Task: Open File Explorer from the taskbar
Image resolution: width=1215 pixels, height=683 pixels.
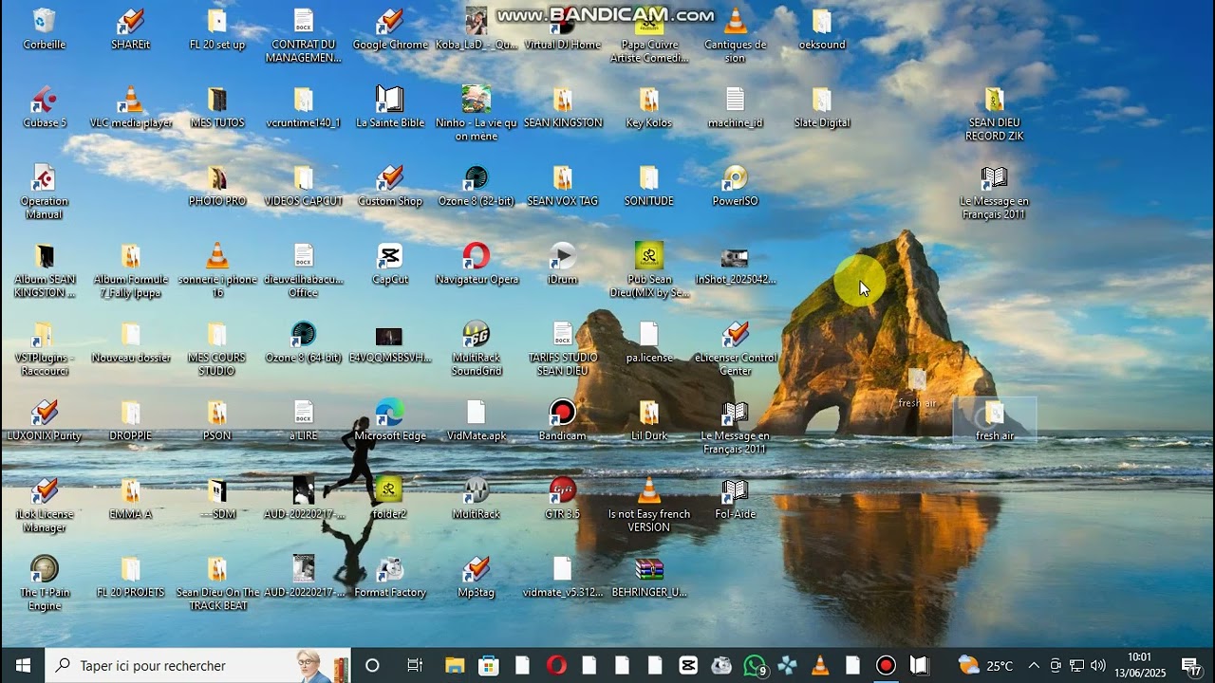Action: pyautogui.click(x=455, y=665)
